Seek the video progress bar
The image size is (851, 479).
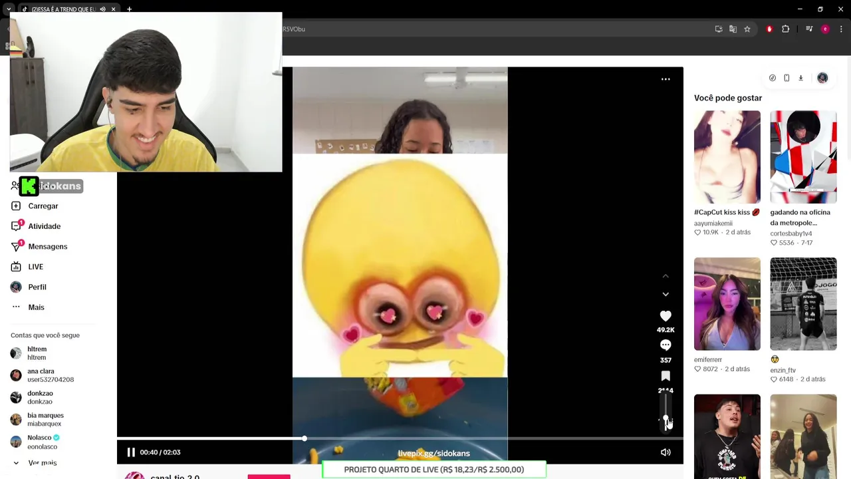400,438
